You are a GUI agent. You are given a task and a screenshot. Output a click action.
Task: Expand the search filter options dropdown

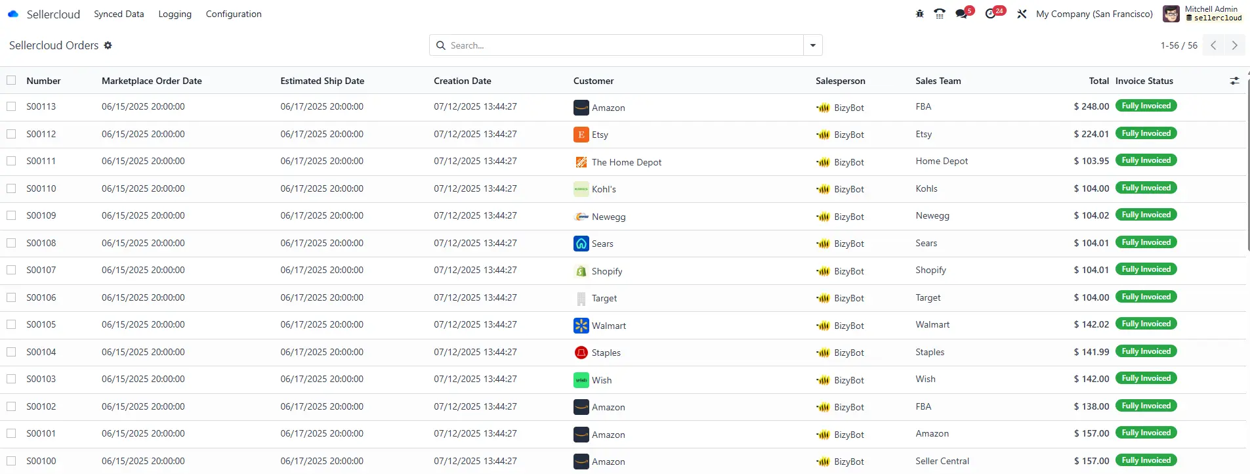(813, 45)
